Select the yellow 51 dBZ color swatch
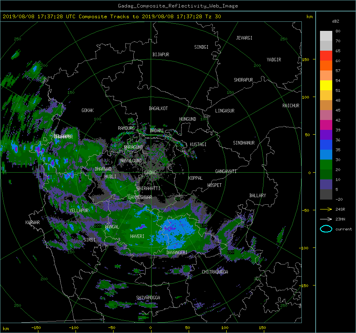This screenshot has height=333, width=356. (x=326, y=85)
